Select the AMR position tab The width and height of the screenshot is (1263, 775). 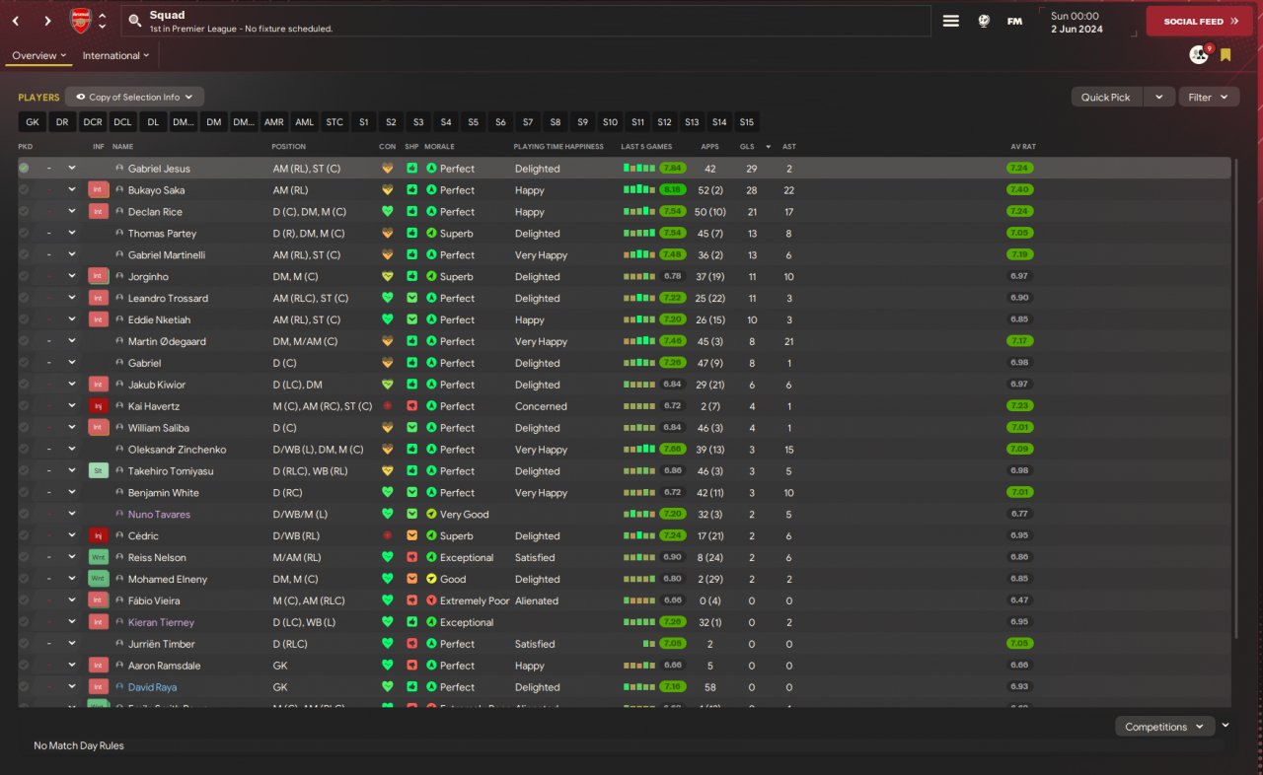click(274, 122)
